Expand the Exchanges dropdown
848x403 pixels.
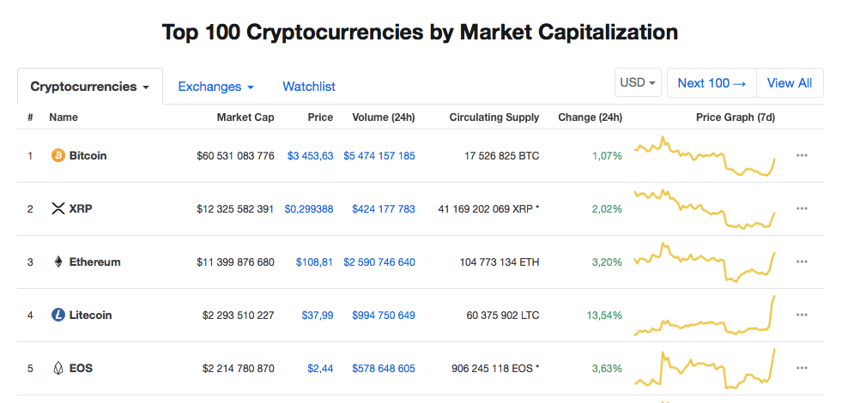pyautogui.click(x=215, y=87)
